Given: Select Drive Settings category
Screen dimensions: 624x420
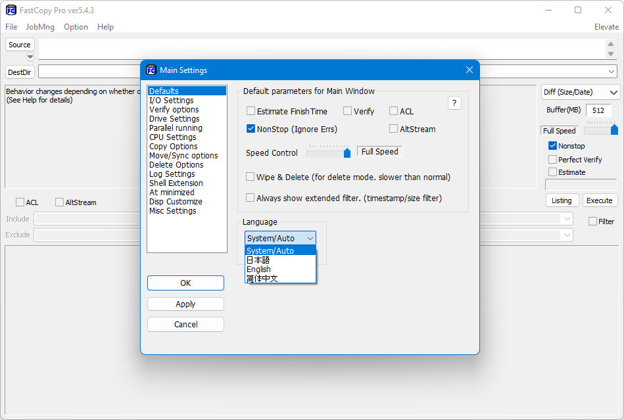Looking at the screenshot, I should click(x=187, y=118).
